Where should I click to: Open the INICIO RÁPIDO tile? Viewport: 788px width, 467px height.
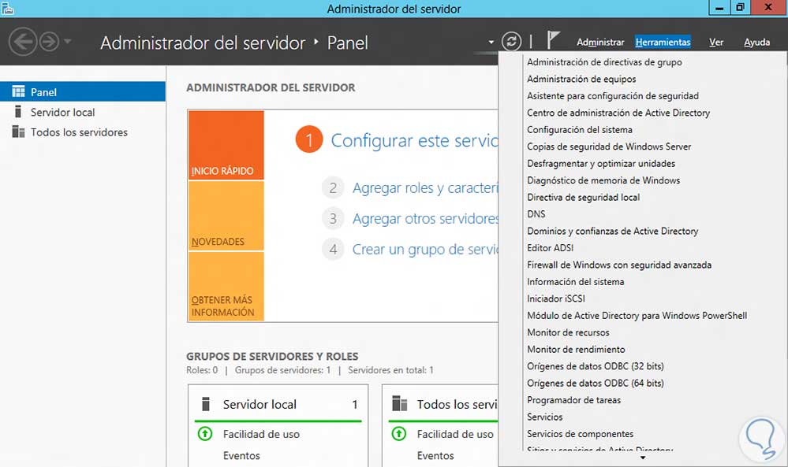pos(226,145)
